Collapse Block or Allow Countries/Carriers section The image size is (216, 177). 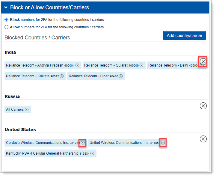click(6, 7)
